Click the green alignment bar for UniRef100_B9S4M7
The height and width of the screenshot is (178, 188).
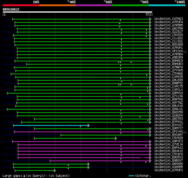click(x=105, y=135)
